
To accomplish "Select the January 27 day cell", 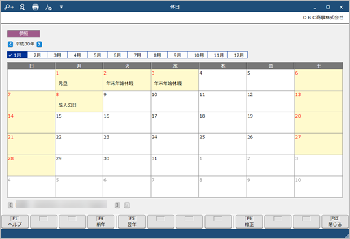I will click(x=319, y=144).
